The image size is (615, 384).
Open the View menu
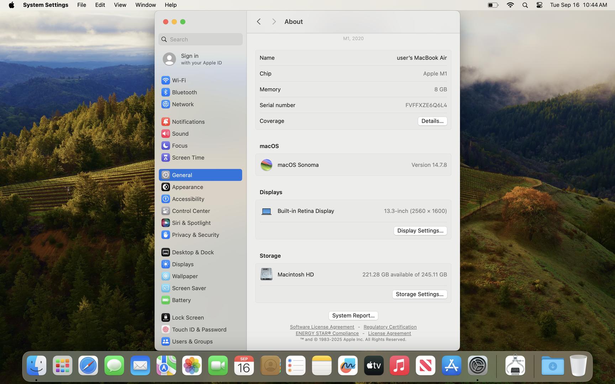point(120,5)
